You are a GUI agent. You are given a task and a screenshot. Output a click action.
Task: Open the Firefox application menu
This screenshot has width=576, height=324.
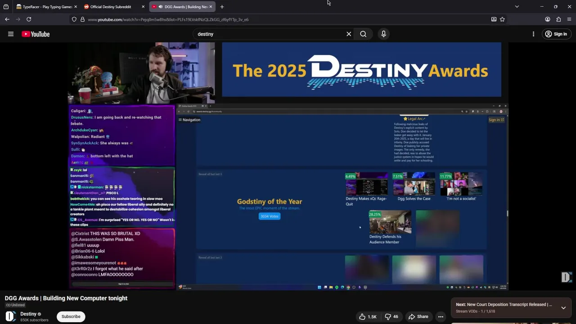pyautogui.click(x=569, y=19)
